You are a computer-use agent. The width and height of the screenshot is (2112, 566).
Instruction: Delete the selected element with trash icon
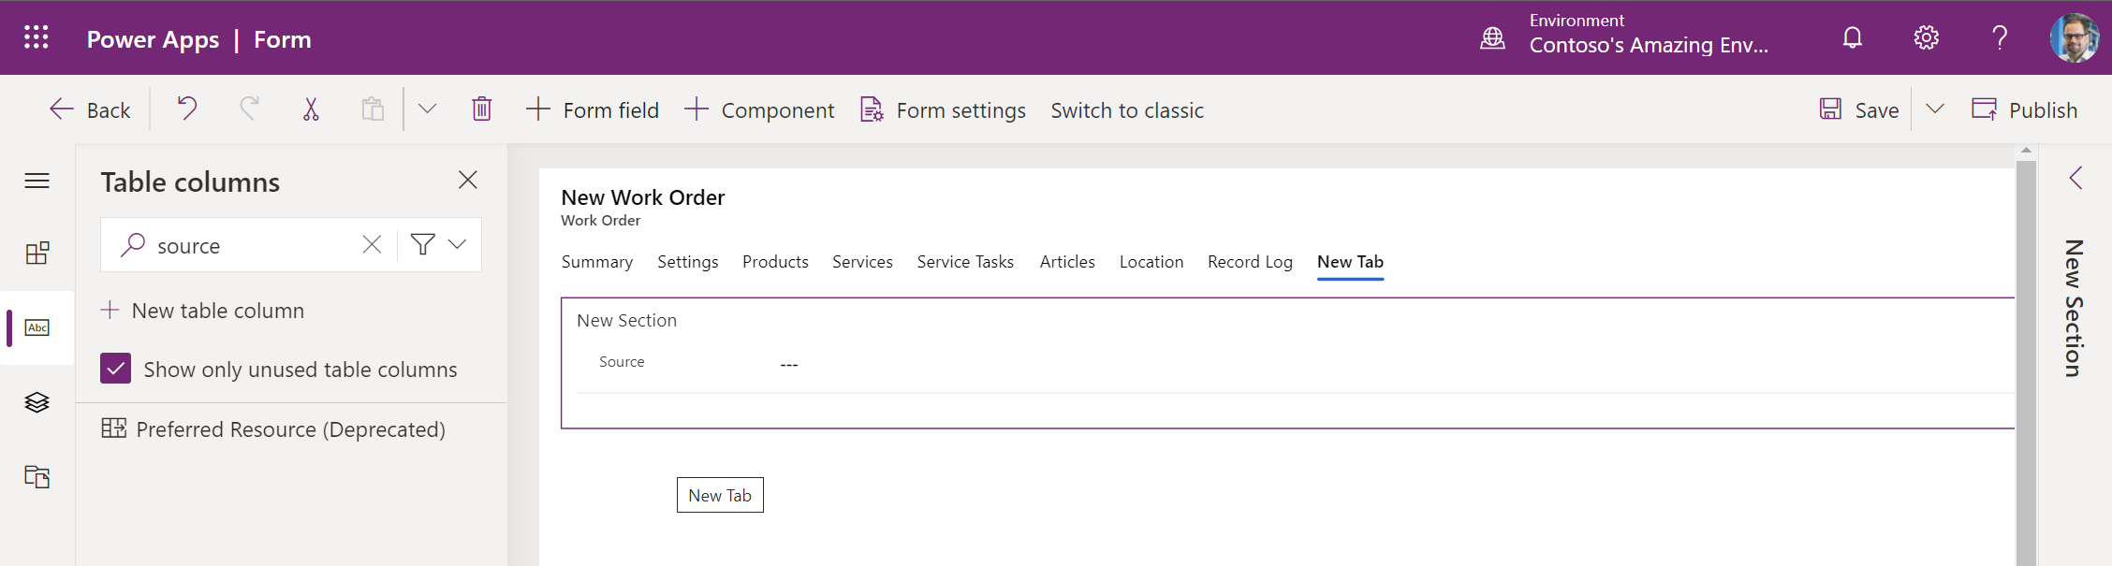(x=482, y=109)
